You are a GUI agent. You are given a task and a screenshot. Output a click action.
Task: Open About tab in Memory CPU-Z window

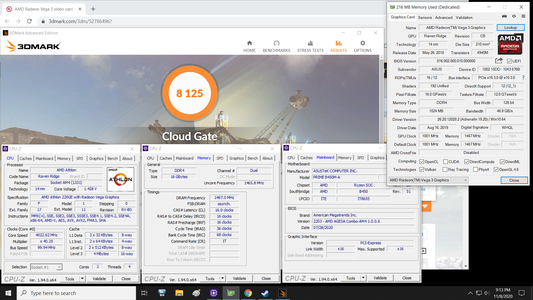(x=267, y=158)
